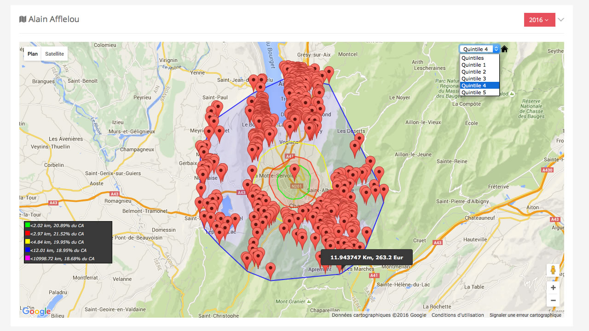Click the Données cartographiques ©2016 Google text
589x331 pixels.
(x=379, y=315)
